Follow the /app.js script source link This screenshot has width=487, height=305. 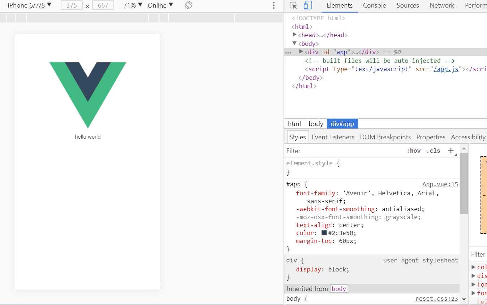[x=446, y=69]
